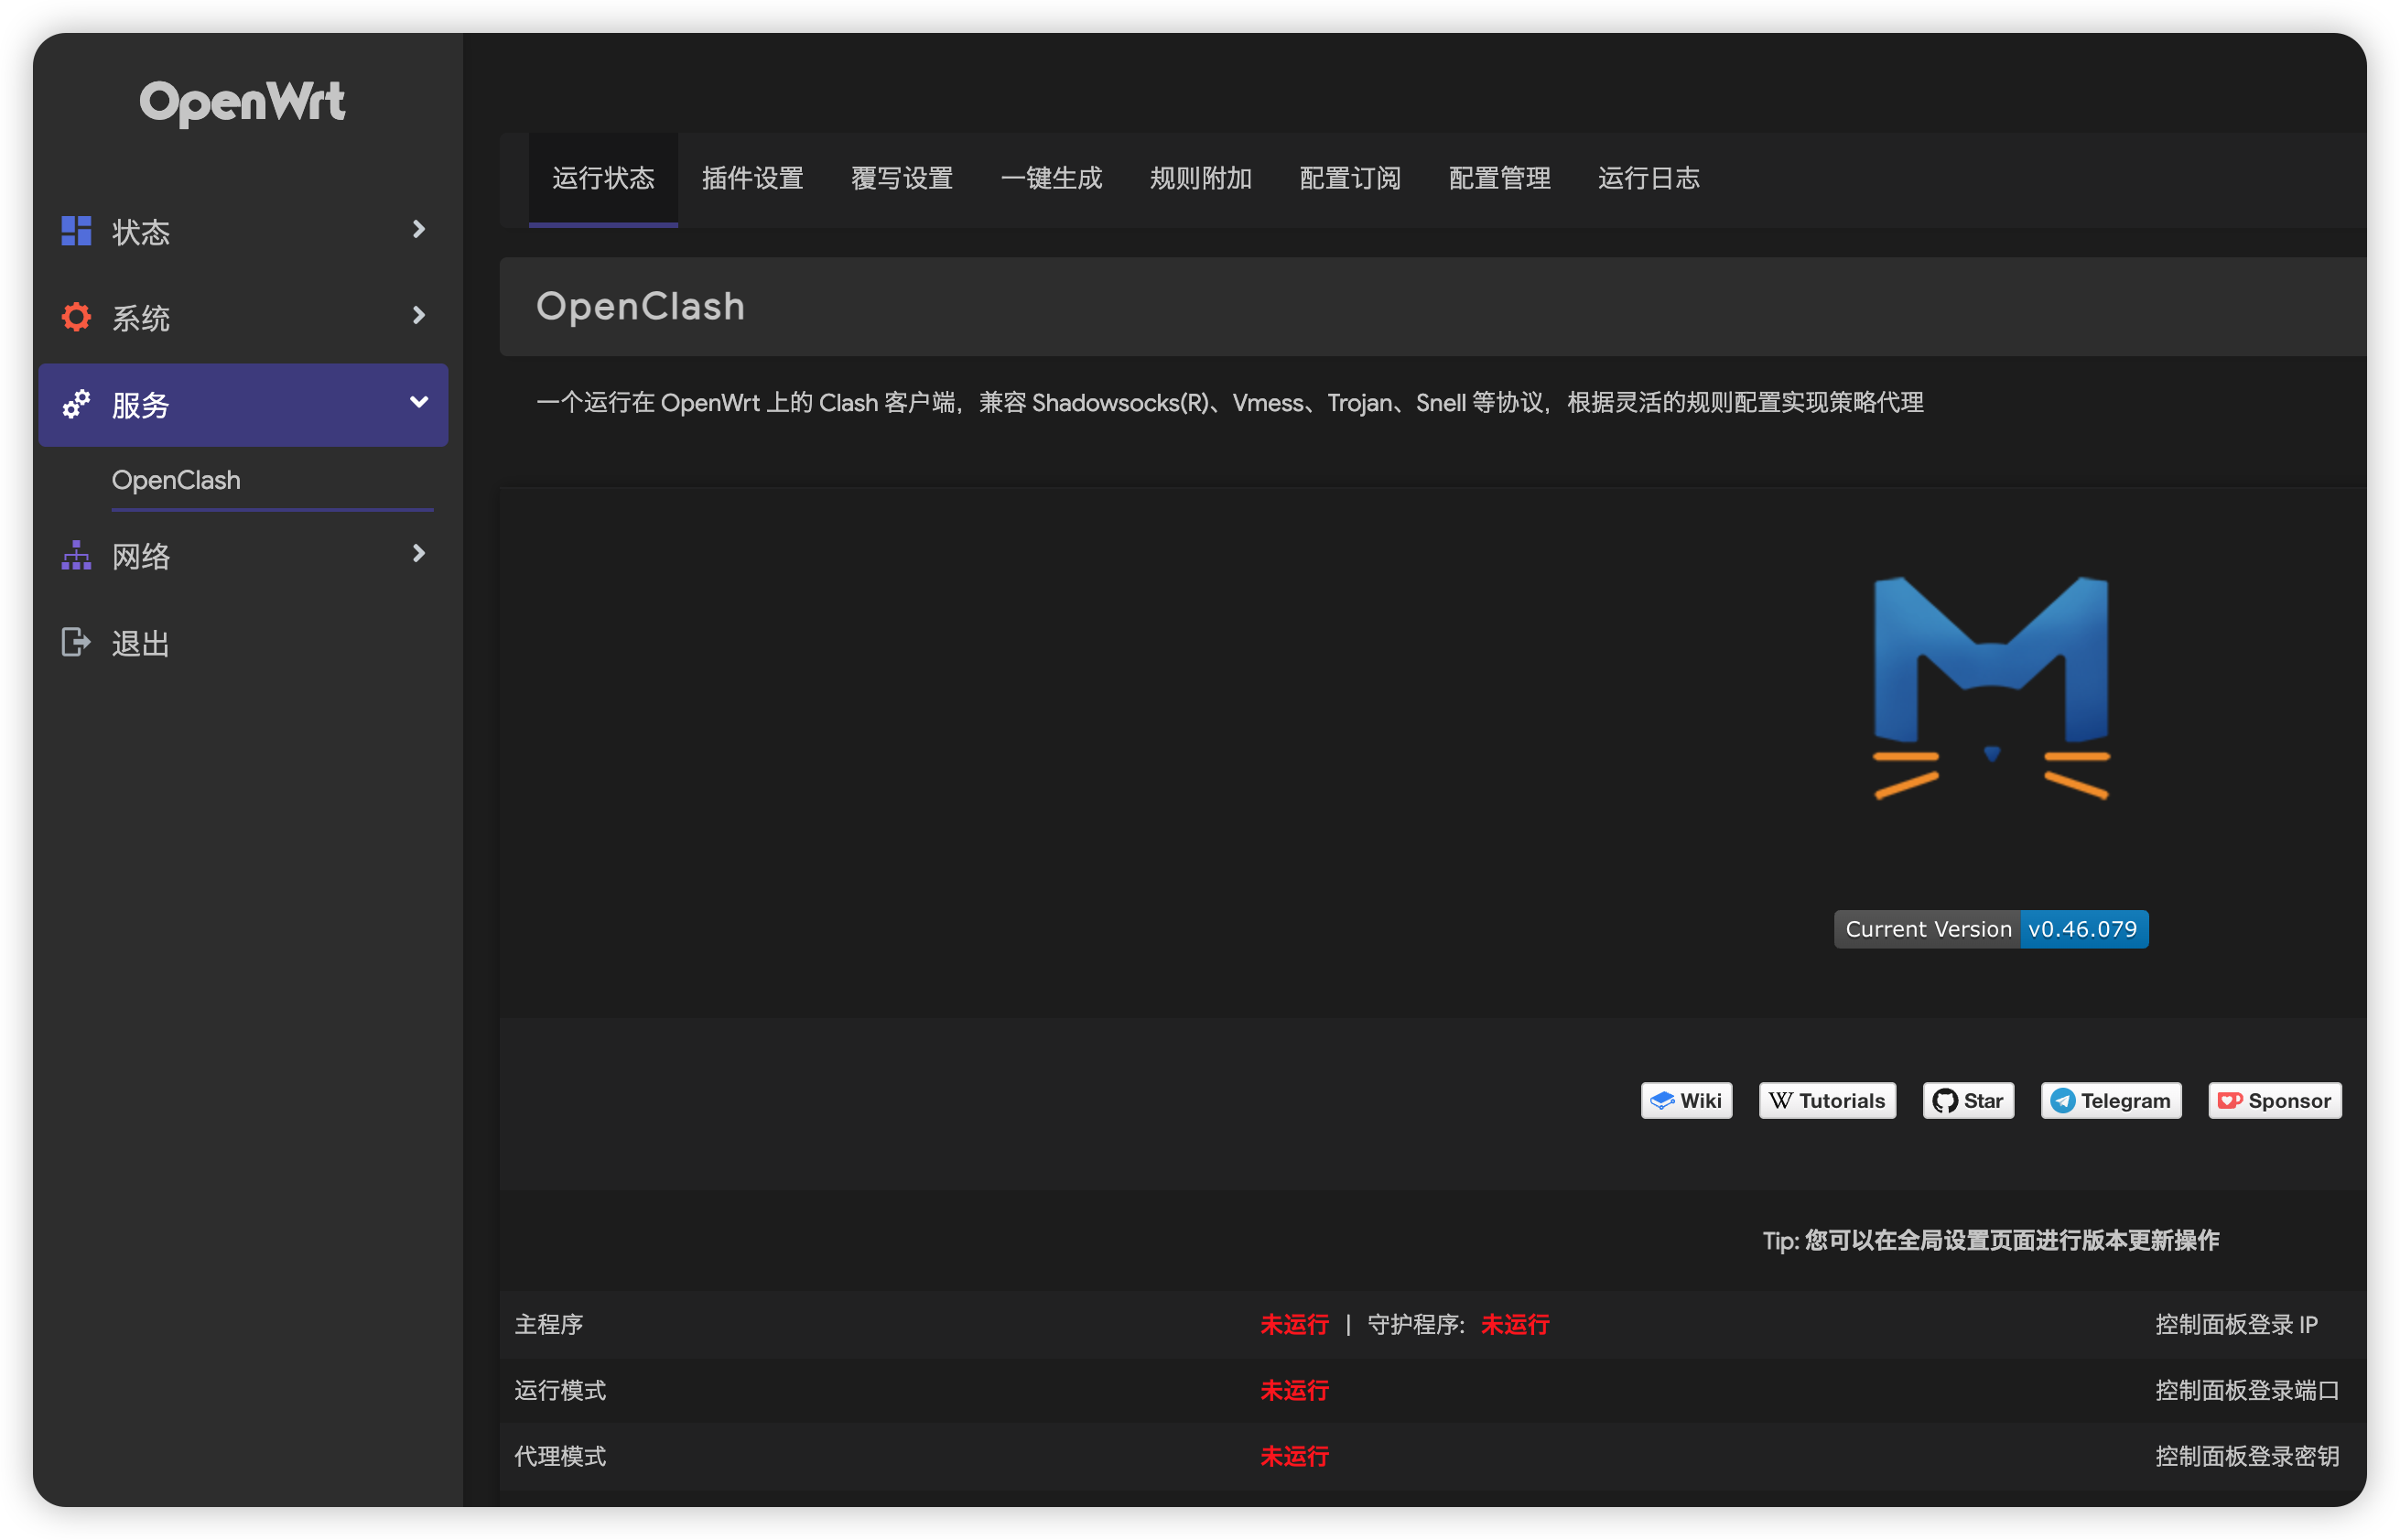The height and width of the screenshot is (1540, 2400).
Task: Switch to the 运行状态 tab
Action: [603, 179]
